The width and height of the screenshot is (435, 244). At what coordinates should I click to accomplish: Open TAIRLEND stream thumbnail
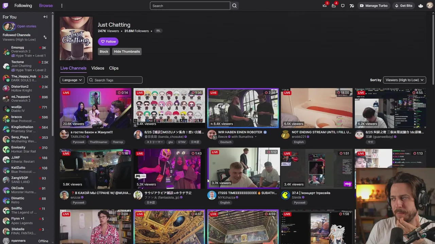[x=95, y=108]
